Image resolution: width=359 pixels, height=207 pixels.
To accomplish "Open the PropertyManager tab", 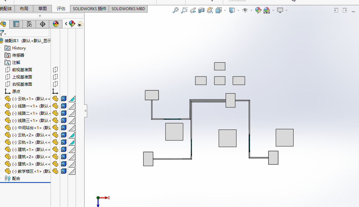I will (16, 24).
